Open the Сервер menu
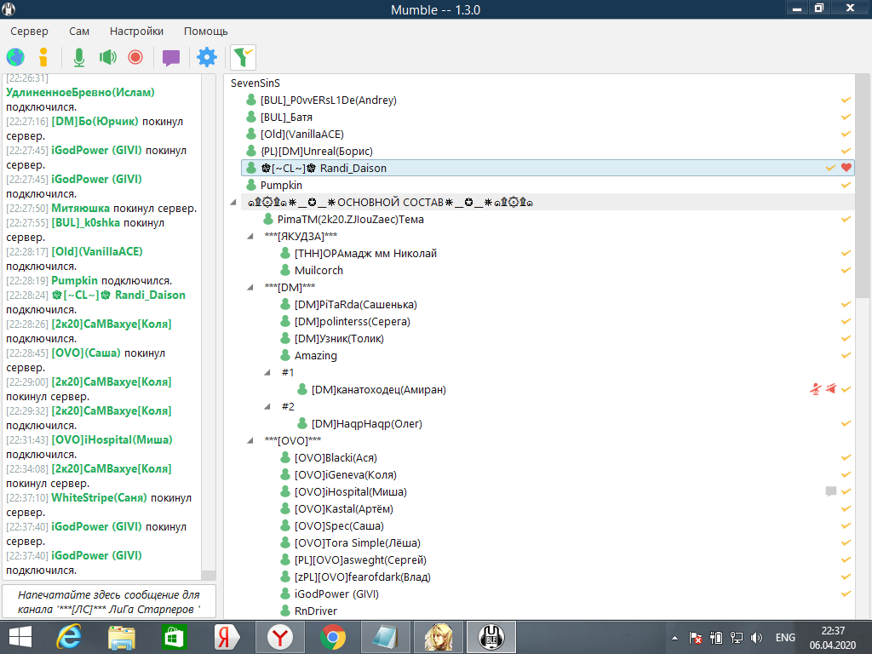The height and width of the screenshot is (654, 872). click(30, 31)
